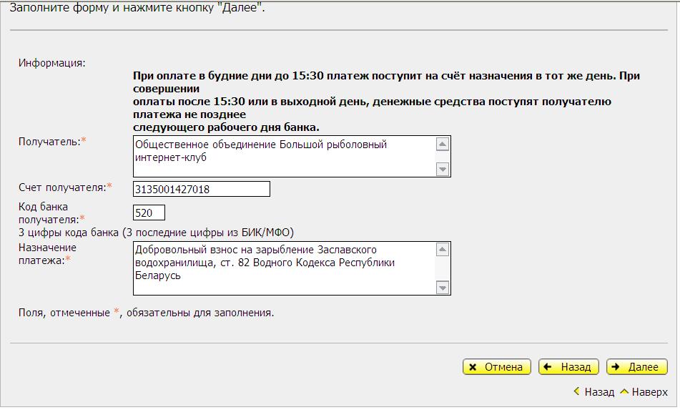The height and width of the screenshot is (410, 680).
Task: Click the up chevron beside the Наверх link
Action: point(624,392)
